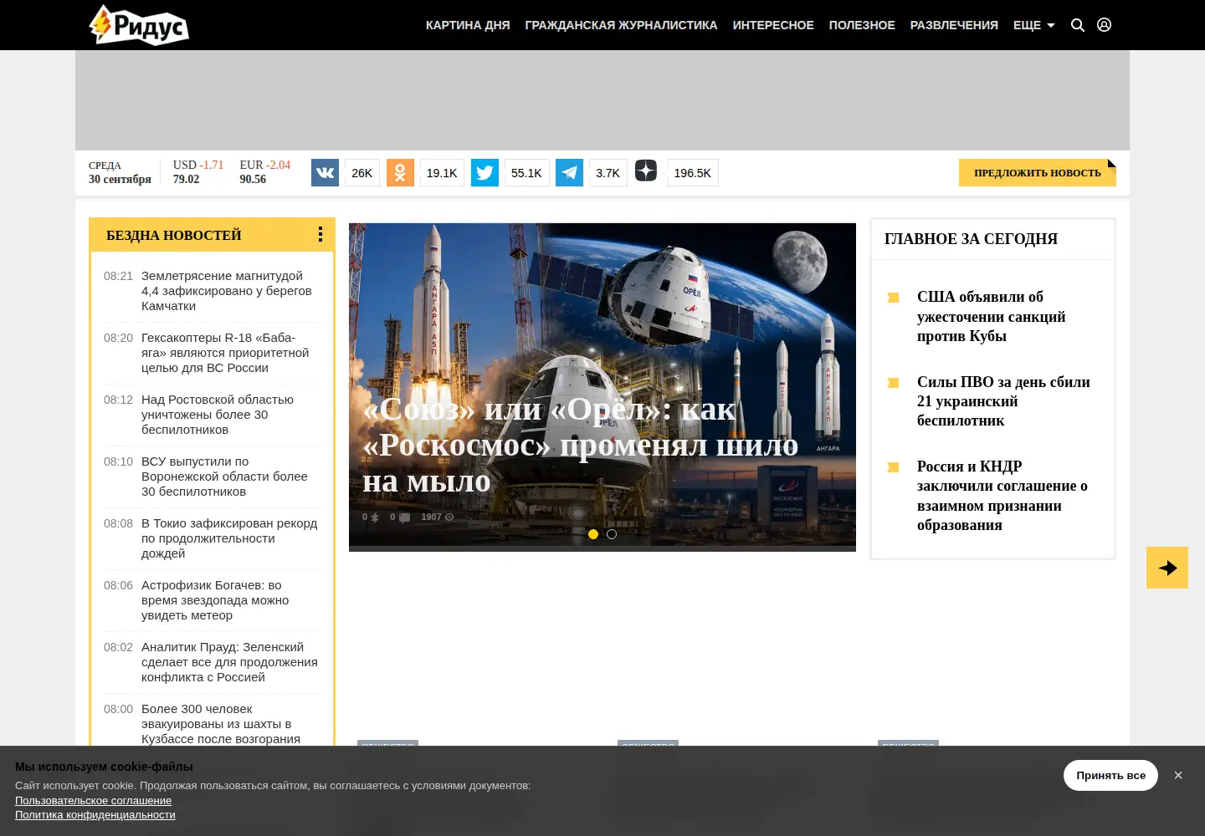Open the Астрофизик Богачев meteor news
Viewport: 1205px width, 836px height.
click(215, 600)
